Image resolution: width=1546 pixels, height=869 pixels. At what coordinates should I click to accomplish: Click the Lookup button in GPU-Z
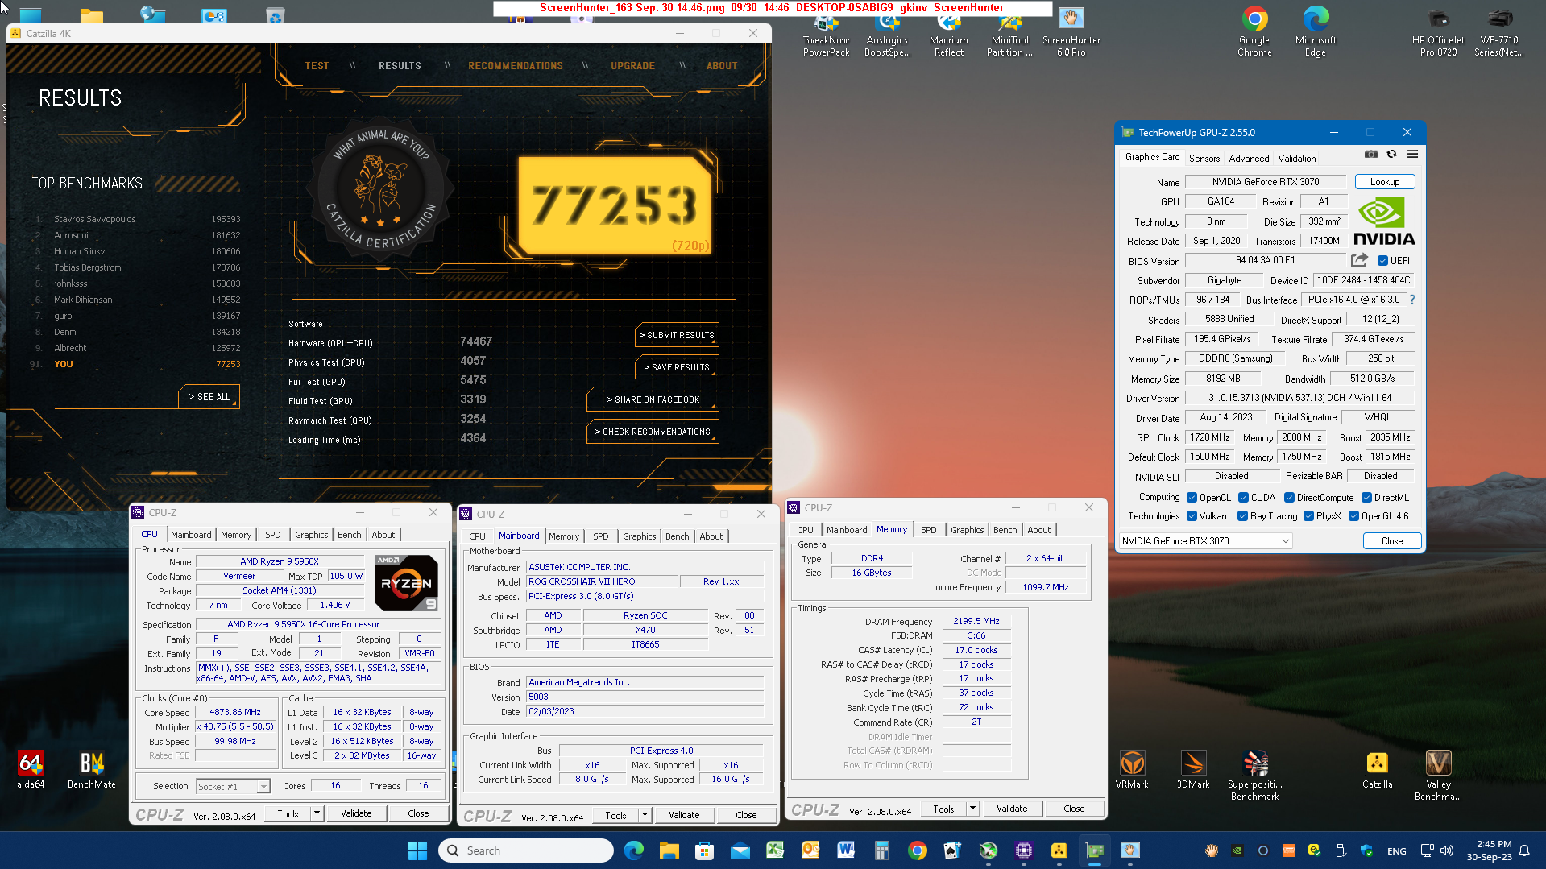pyautogui.click(x=1385, y=182)
